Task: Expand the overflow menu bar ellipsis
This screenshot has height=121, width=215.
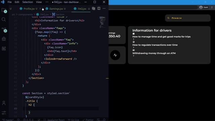Action: click(47, 2)
